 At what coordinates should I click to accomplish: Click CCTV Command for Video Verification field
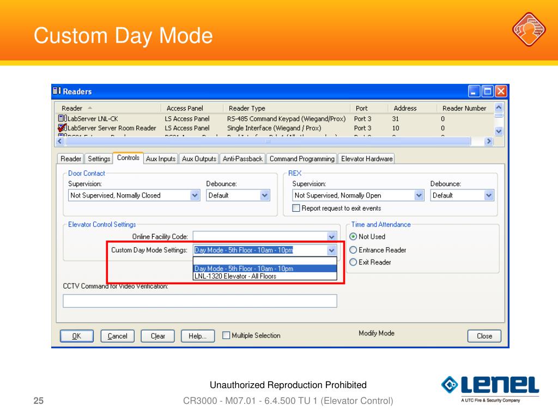tap(200, 300)
